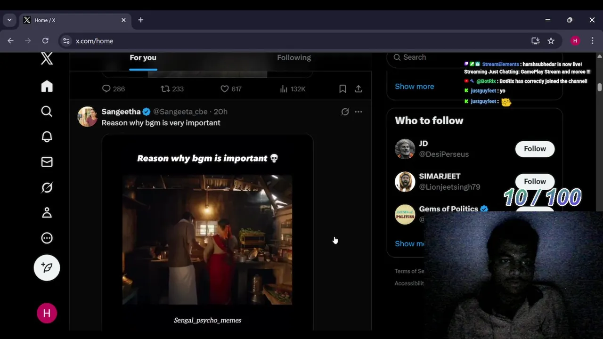
Task: Switch to the Following tab
Action: (x=294, y=57)
